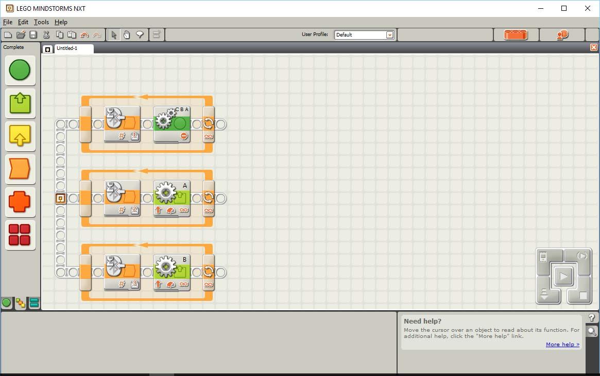Select the Untitled-1 program tab

click(74, 48)
